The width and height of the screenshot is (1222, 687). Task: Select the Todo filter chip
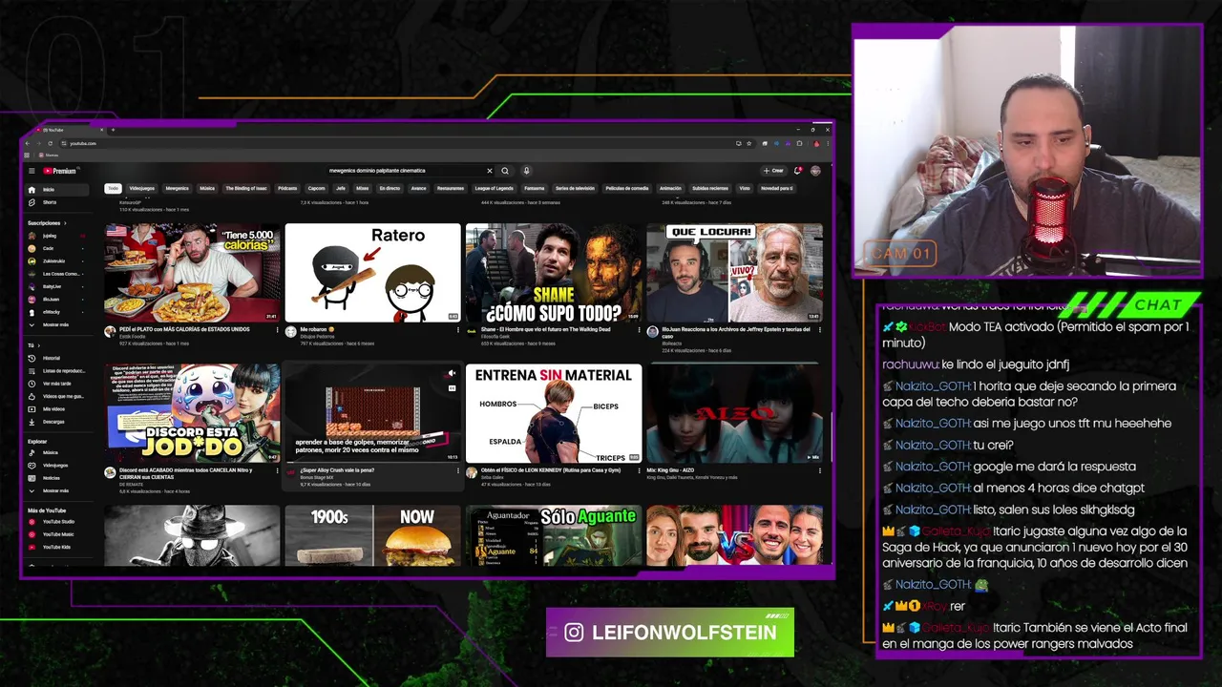tap(113, 188)
